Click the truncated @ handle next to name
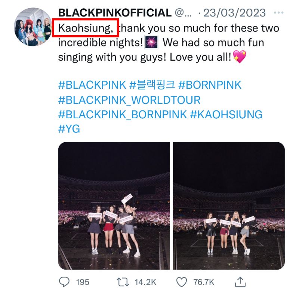The width and height of the screenshot is (299, 295). pos(183,13)
